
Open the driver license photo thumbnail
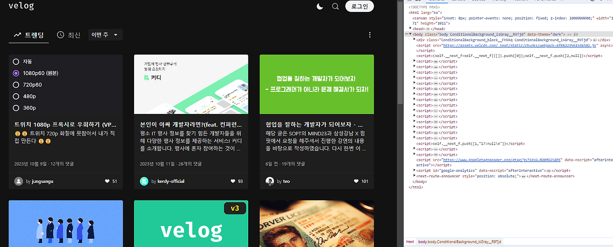pos(317,224)
